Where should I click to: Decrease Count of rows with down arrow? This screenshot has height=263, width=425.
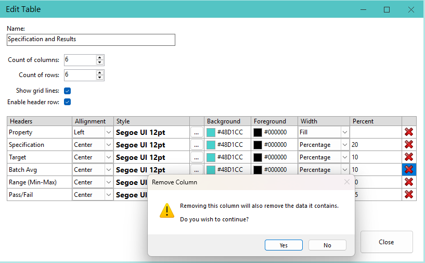100,78
